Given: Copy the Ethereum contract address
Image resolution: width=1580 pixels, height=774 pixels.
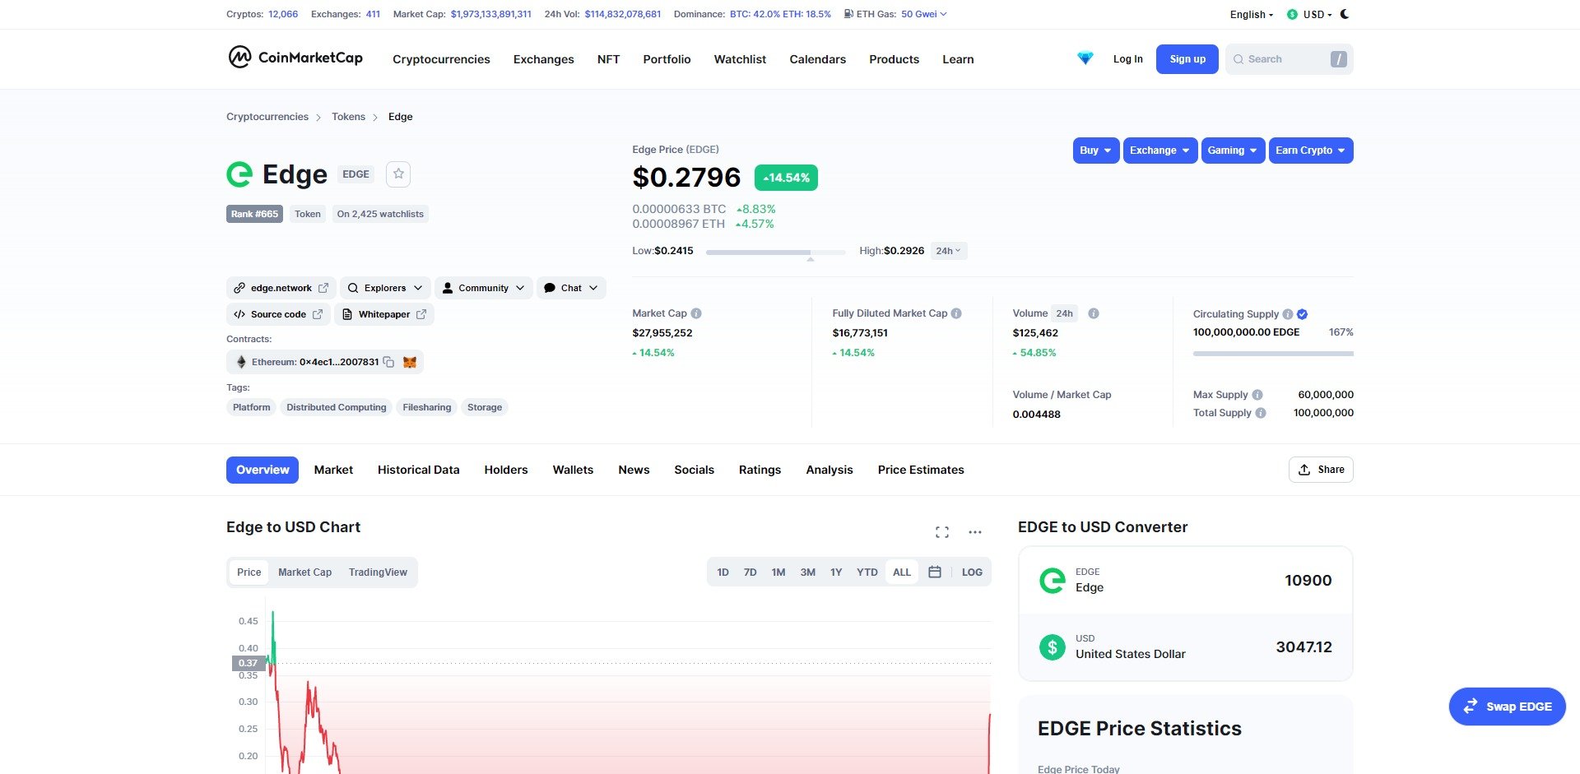Looking at the screenshot, I should coord(388,362).
